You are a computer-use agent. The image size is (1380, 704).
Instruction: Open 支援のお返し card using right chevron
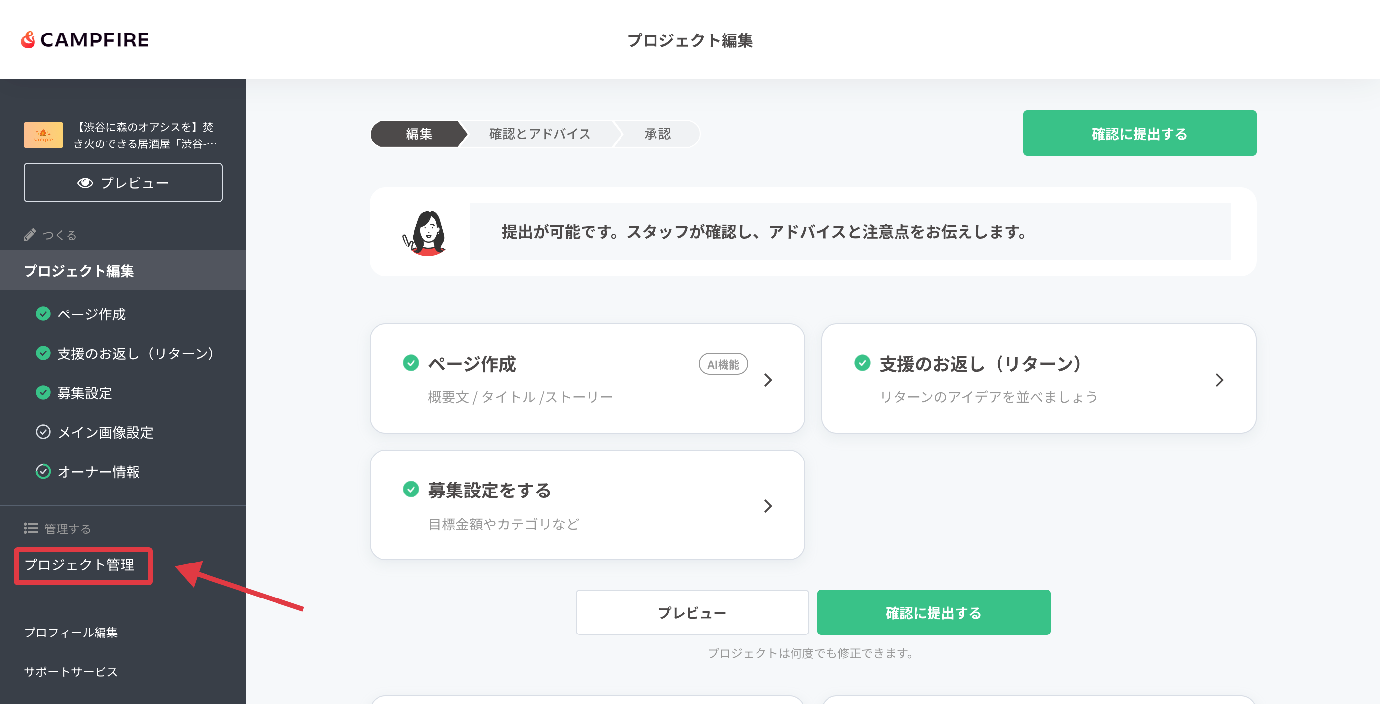click(1219, 380)
